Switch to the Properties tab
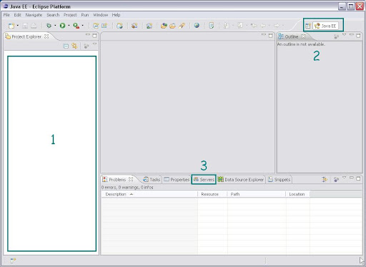 point(177,179)
